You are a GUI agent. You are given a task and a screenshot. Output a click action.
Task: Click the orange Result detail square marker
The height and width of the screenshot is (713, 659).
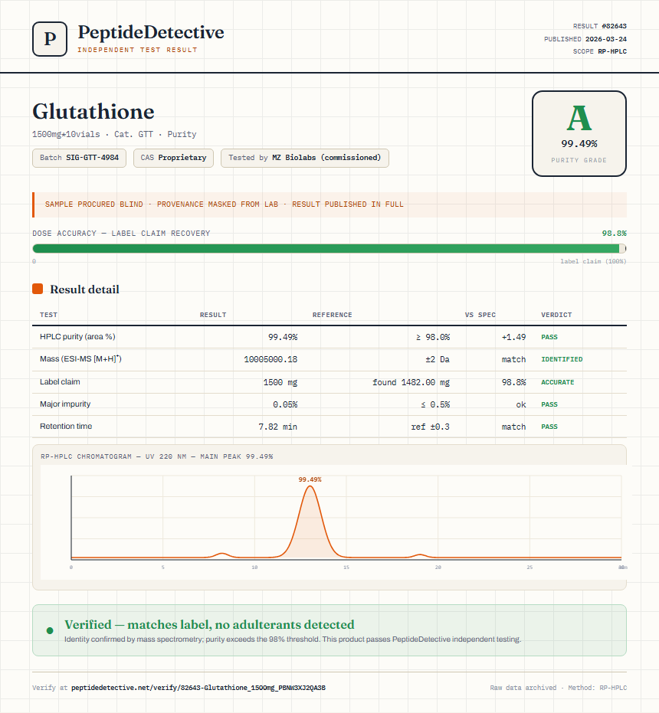point(38,289)
